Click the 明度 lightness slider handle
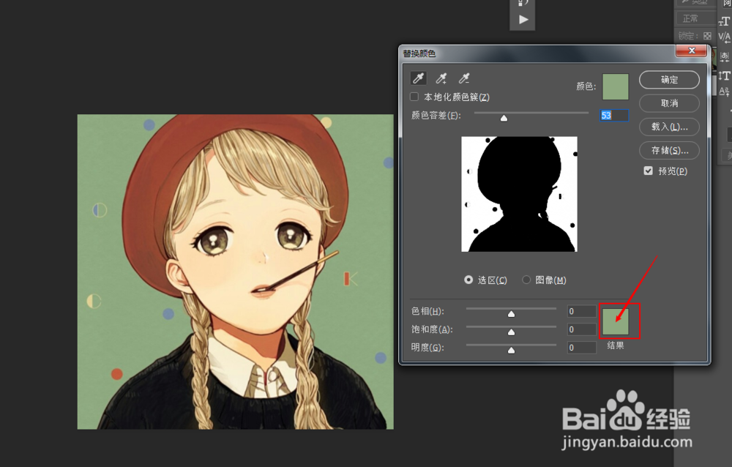This screenshot has height=467, width=732. tap(511, 350)
